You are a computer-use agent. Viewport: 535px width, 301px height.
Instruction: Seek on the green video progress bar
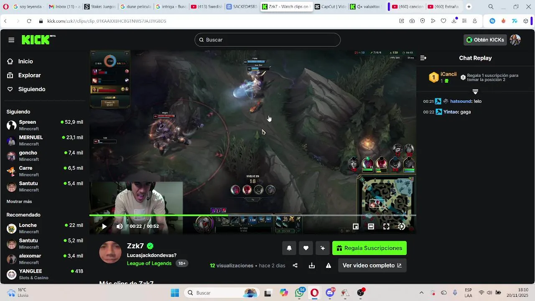(x=253, y=215)
